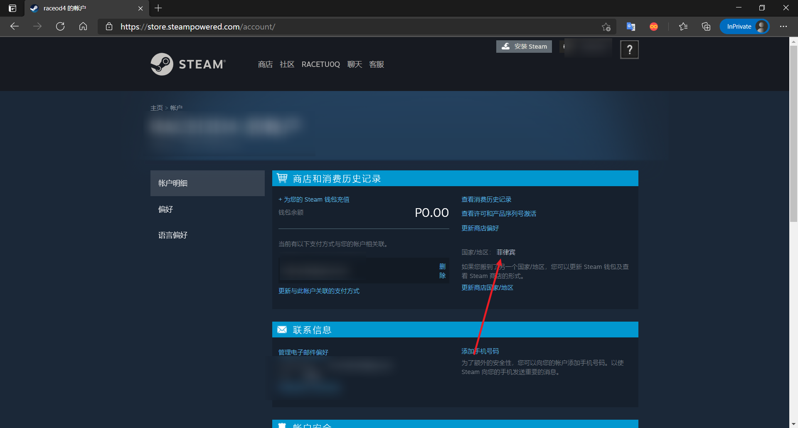Click 管理电子邮件偏好 link
Screen dimensions: 798x428
[303, 352]
